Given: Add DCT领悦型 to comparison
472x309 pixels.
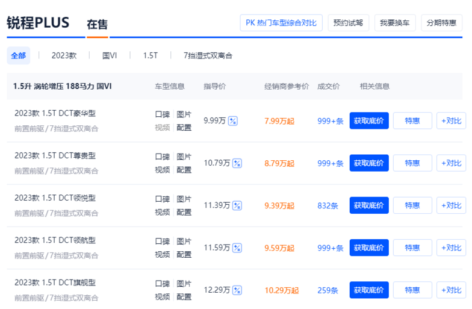Looking at the screenshot, I should [452, 205].
